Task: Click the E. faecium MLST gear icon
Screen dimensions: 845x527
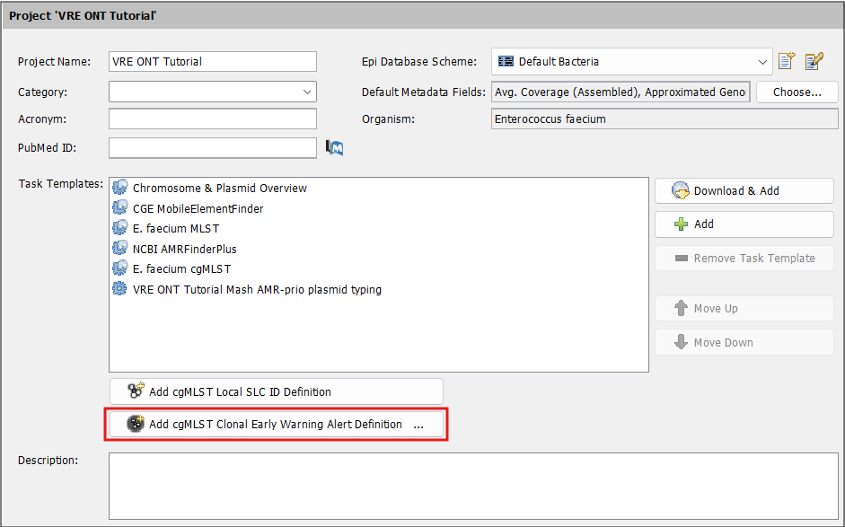Action: [119, 228]
